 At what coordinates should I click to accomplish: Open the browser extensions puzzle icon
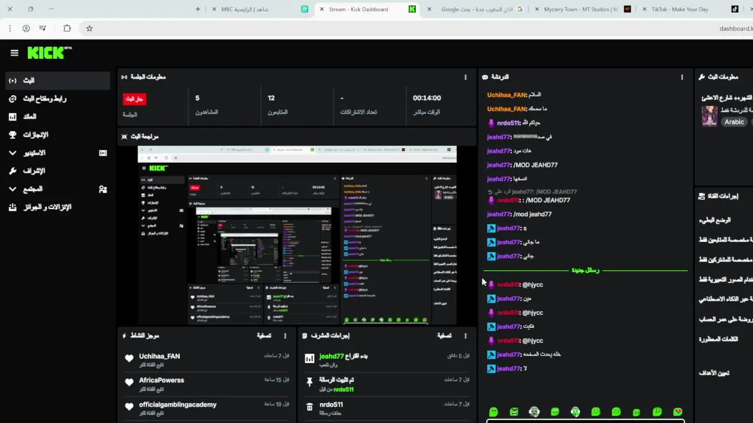[67, 28]
